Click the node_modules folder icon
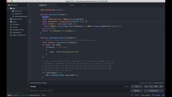Image resolution: width=172 pixels, height=97 pixels. 11,19
